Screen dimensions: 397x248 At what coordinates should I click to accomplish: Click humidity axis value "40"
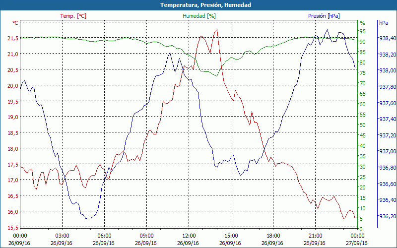point(363,146)
